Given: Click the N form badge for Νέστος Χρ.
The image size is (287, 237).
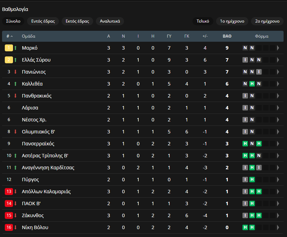Looking at the screenshot, I should coord(252,120).
